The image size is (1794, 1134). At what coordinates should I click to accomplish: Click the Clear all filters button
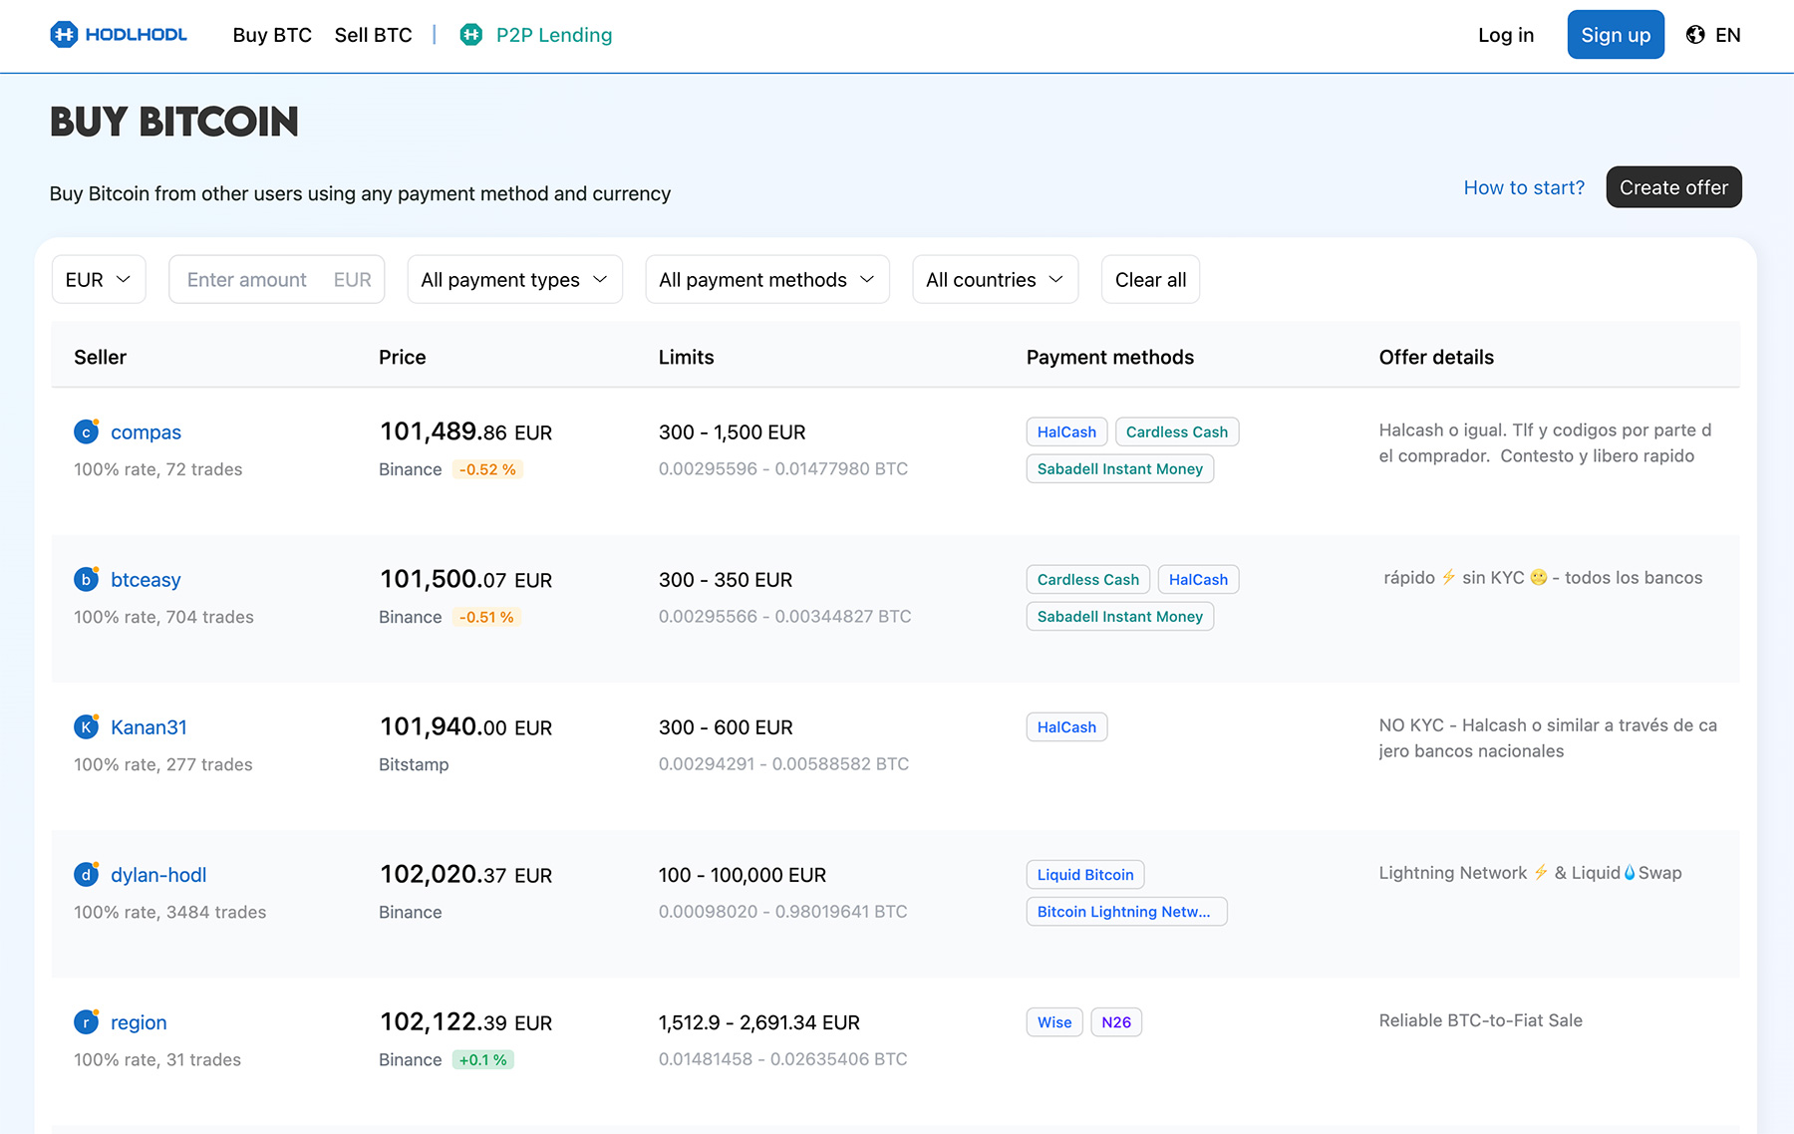1150,280
